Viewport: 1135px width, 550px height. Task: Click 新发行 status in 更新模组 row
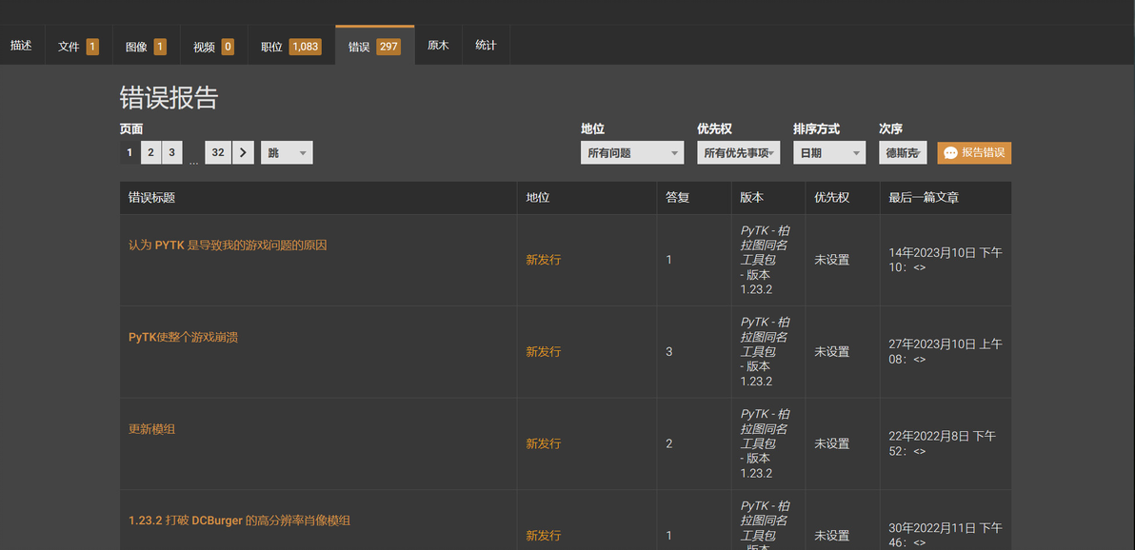point(543,443)
